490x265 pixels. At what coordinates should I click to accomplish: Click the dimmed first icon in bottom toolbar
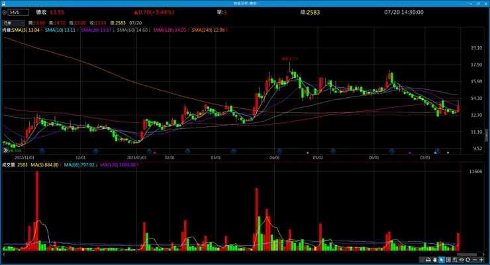pyautogui.click(x=422, y=260)
